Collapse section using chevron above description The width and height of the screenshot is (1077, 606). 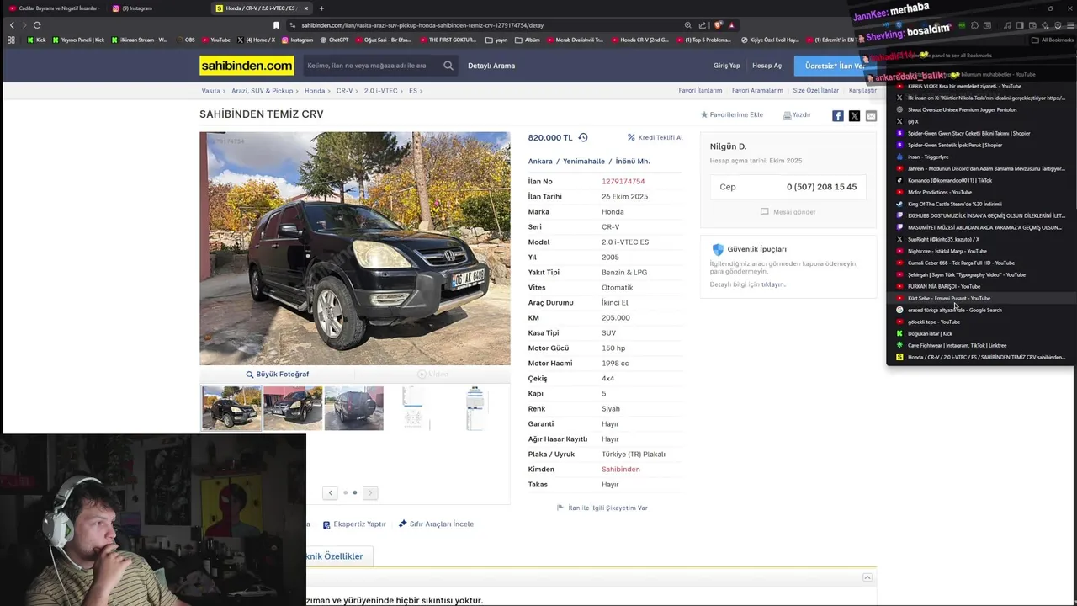coord(867,577)
